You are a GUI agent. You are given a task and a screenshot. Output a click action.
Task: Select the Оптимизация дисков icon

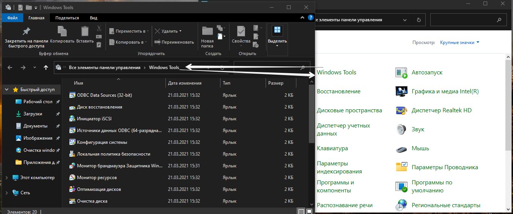point(72,189)
